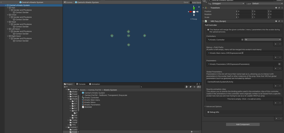This screenshot has width=284, height=133.
Task: Open the Project panel create plus dropdown
Action: [x=66, y=87]
